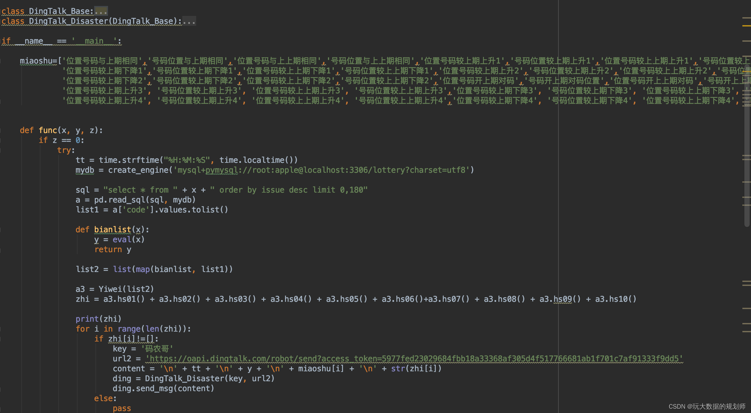
Task: Click the if __name__ == '__main__' line
Action: (61, 41)
